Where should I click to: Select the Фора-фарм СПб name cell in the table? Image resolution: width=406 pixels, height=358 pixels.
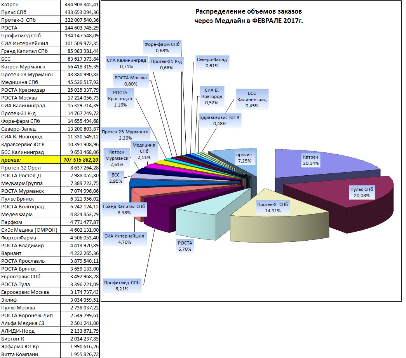coord(30,121)
